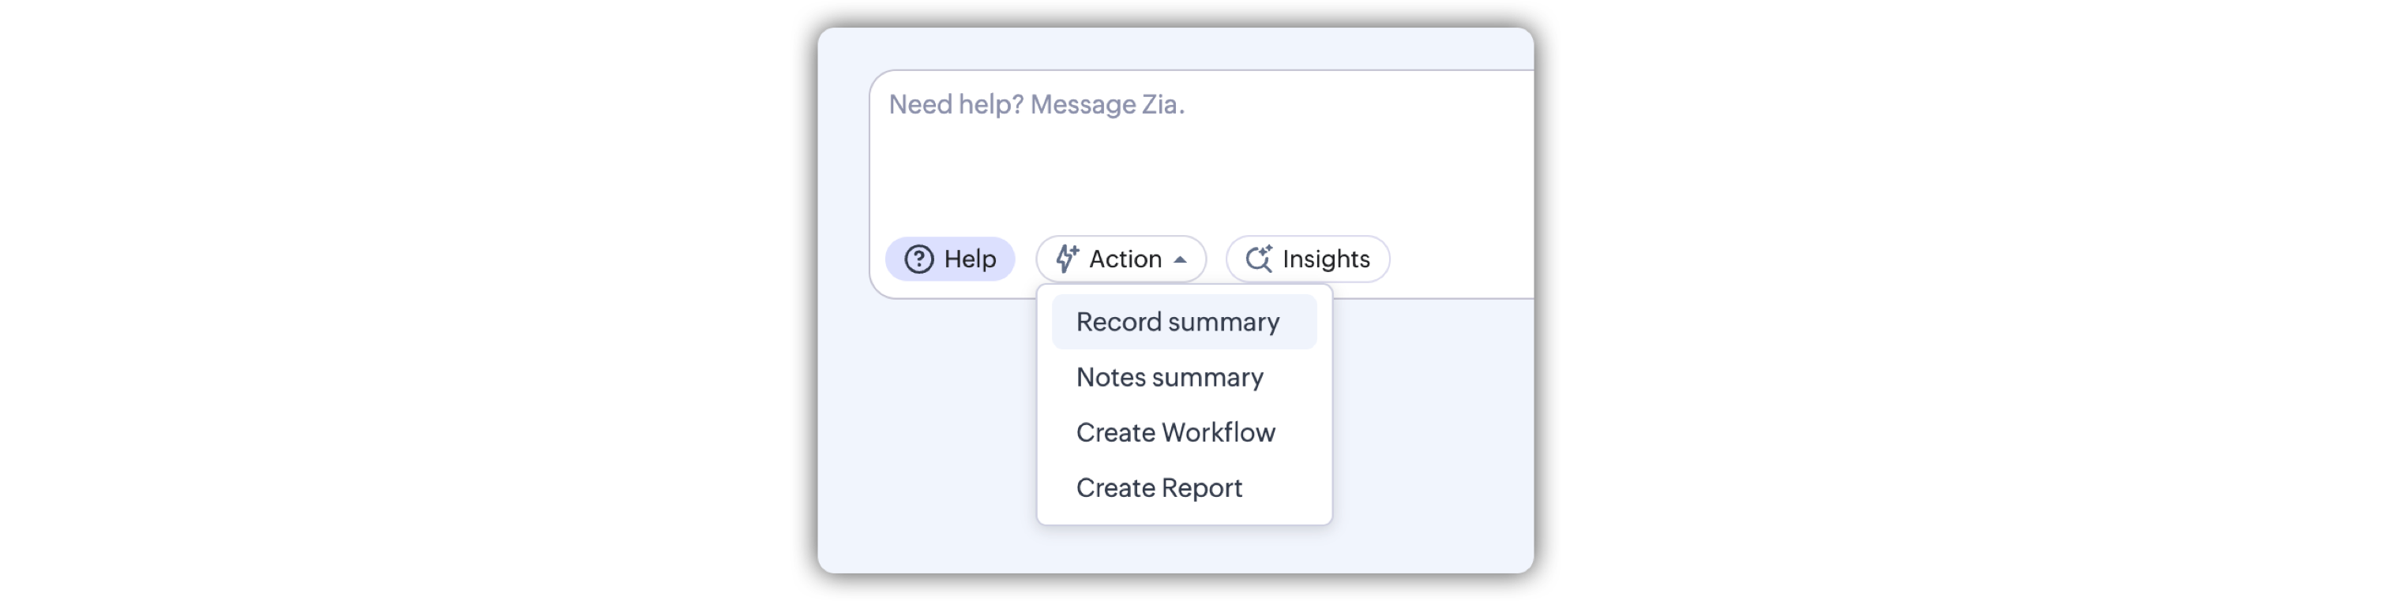The width and height of the screenshot is (2385, 601).
Task: Select Create Report menu entry
Action: [x=1159, y=488]
